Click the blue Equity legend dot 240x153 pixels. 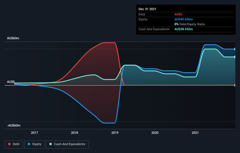tap(29, 144)
